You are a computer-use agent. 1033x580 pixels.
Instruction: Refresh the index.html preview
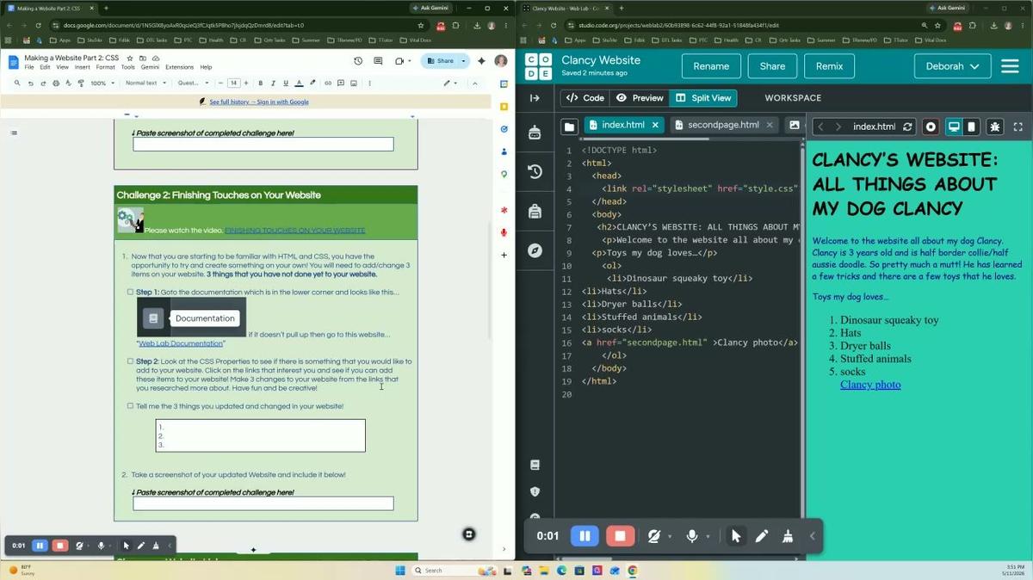coord(907,126)
